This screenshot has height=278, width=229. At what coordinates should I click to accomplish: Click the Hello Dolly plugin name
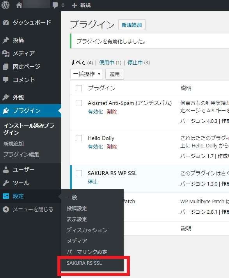coord(101,138)
